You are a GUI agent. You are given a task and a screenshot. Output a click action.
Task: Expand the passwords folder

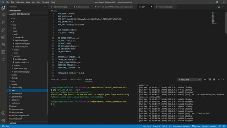point(19,37)
